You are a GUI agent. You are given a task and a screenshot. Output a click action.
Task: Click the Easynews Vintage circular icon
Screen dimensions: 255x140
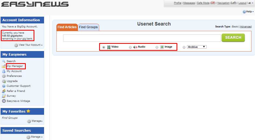coord(4,101)
